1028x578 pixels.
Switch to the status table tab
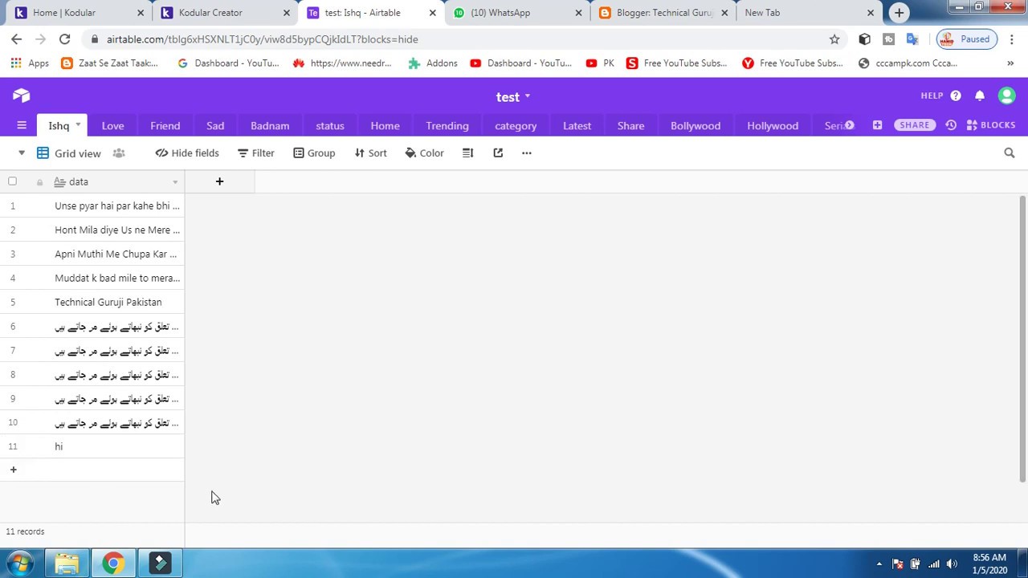pos(330,125)
